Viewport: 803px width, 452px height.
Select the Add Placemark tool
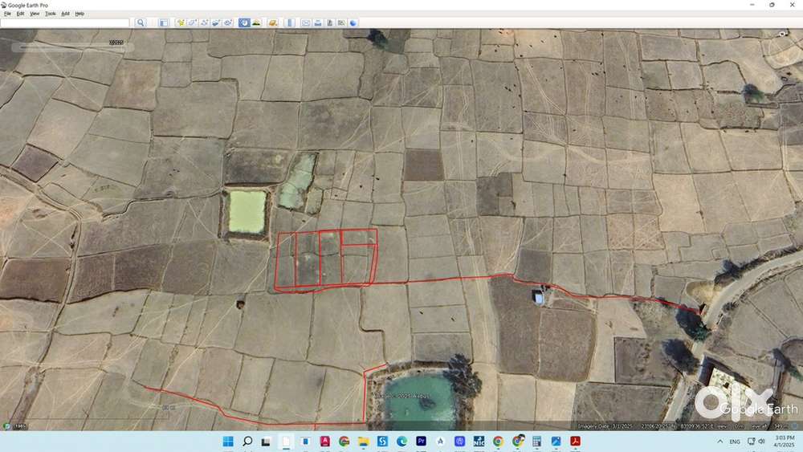coord(181,23)
